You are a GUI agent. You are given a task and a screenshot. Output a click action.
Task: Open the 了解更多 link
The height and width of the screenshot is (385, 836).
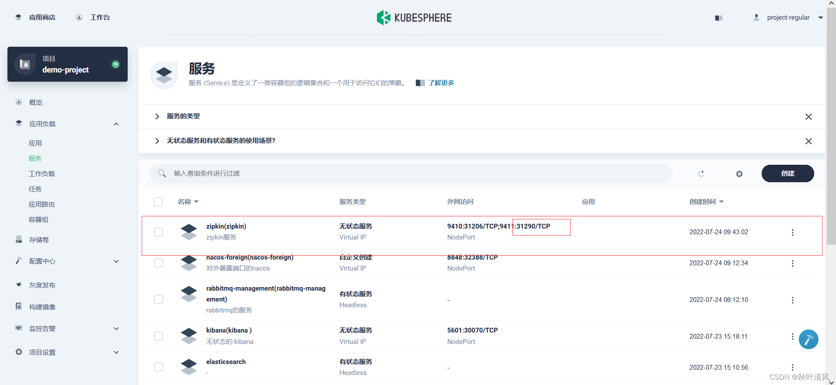(441, 83)
